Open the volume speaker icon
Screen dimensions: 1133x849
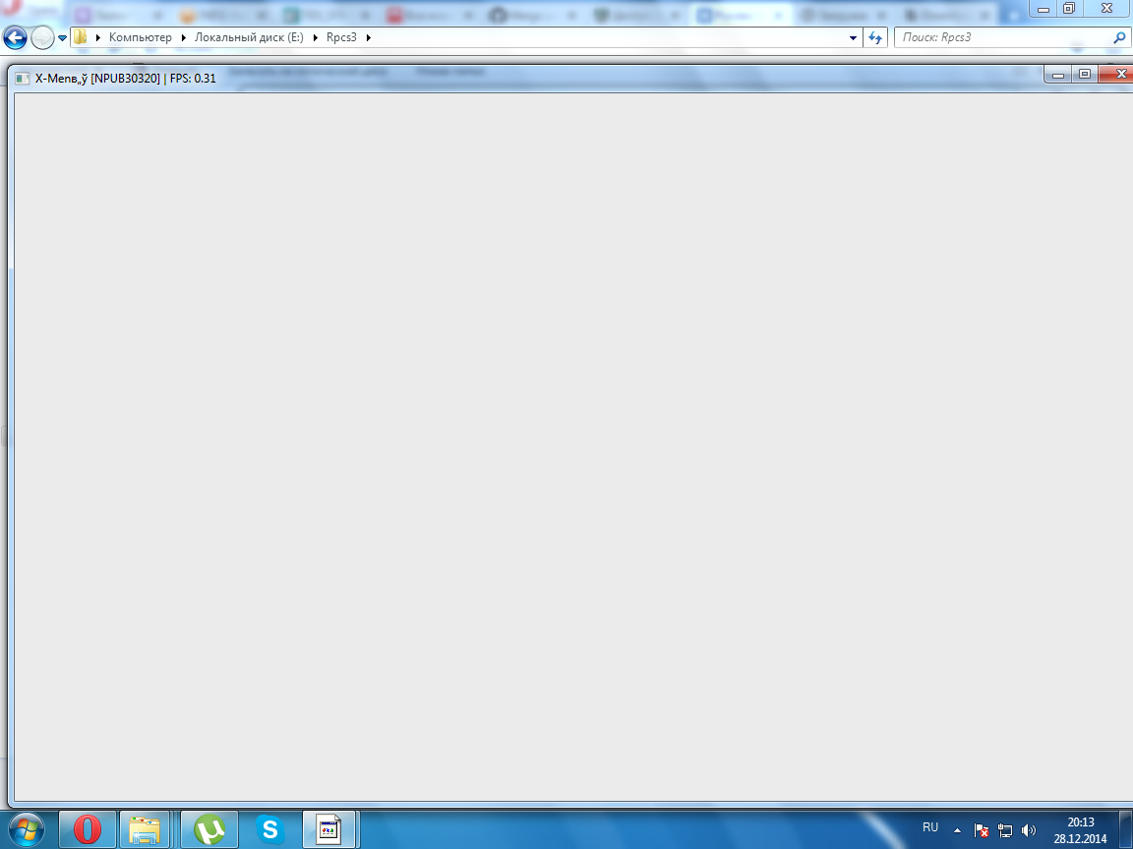(x=1028, y=830)
